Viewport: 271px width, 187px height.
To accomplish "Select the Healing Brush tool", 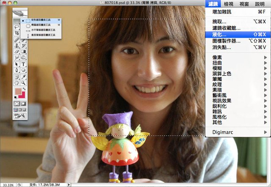I will pos(17,40).
